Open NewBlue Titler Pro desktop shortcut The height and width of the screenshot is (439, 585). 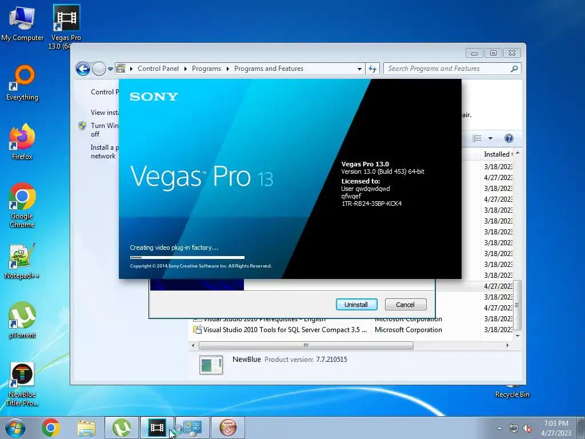[x=22, y=384]
